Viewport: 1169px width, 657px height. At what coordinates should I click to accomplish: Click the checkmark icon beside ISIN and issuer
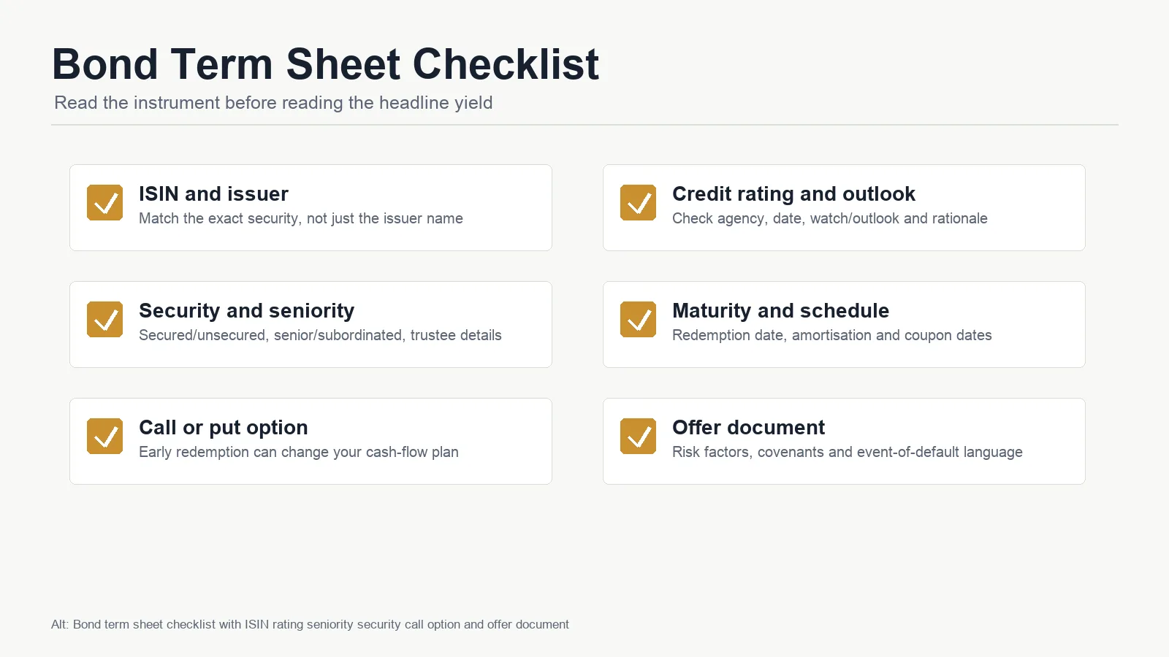pos(104,202)
